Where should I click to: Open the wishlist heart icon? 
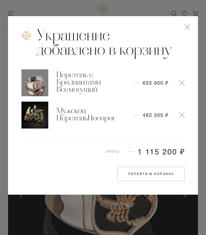click(x=185, y=13)
